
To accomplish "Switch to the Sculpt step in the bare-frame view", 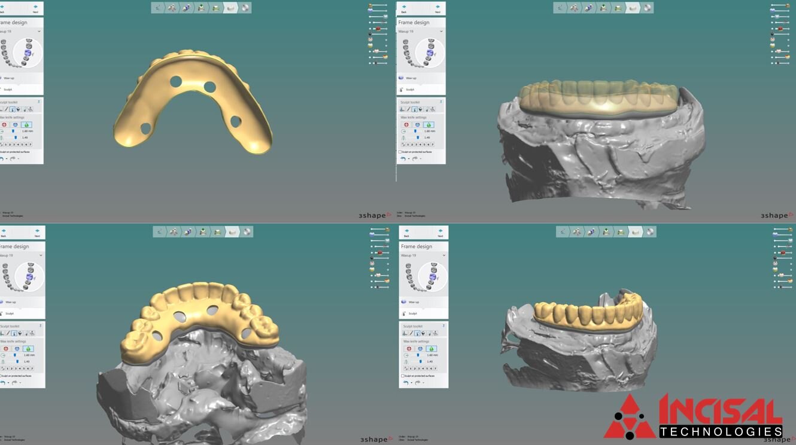I will point(8,90).
